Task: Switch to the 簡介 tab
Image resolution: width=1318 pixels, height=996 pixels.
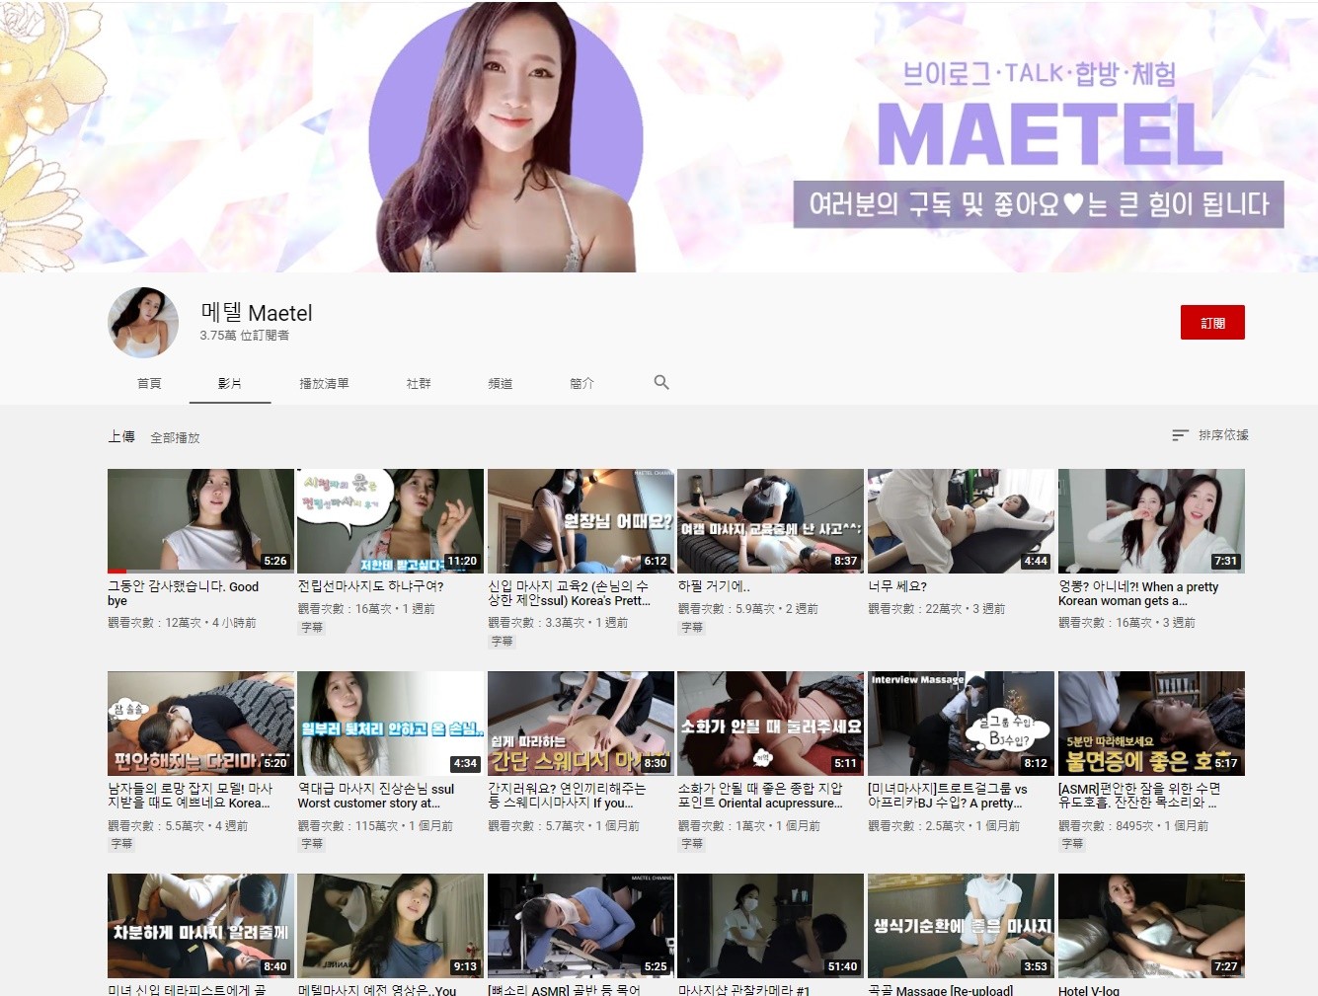Action: [582, 383]
